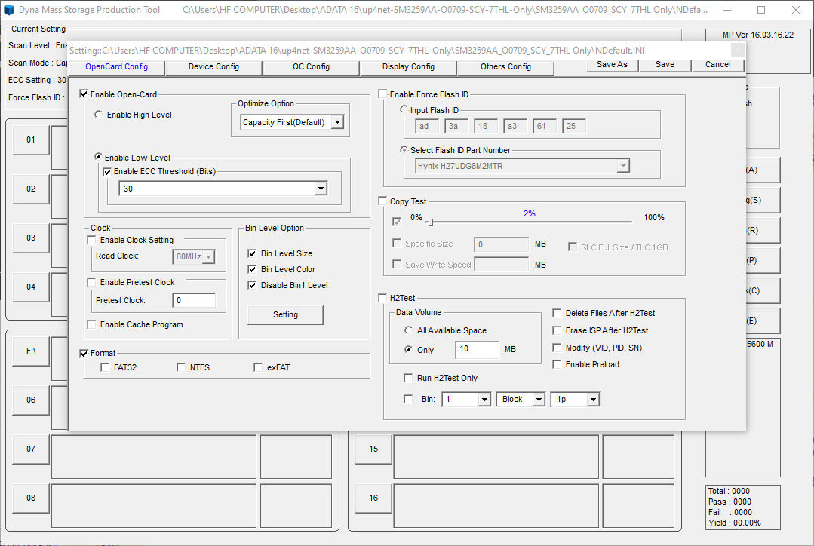Check Run H2Test Only
Screen dimensions: 814x546
pos(409,378)
